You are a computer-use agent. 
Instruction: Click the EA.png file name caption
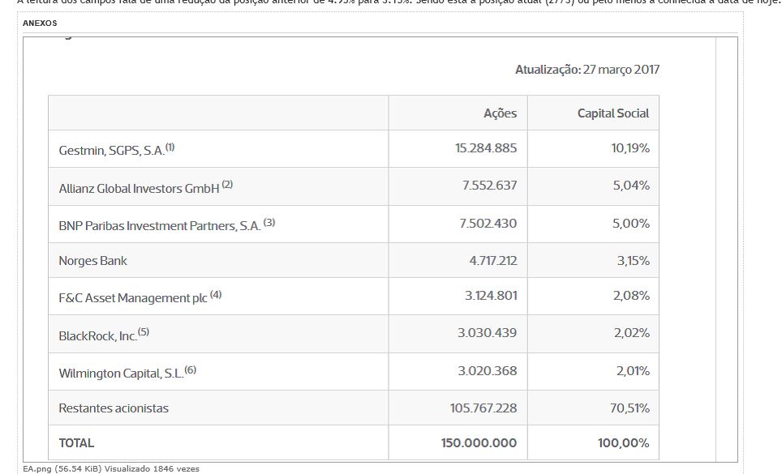[x=37, y=468]
